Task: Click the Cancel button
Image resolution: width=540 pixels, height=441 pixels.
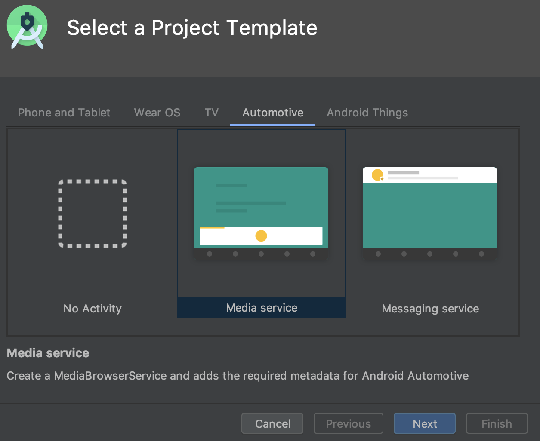Action: [272, 423]
